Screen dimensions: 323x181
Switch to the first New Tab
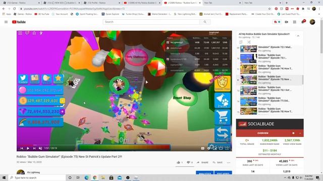222,3
